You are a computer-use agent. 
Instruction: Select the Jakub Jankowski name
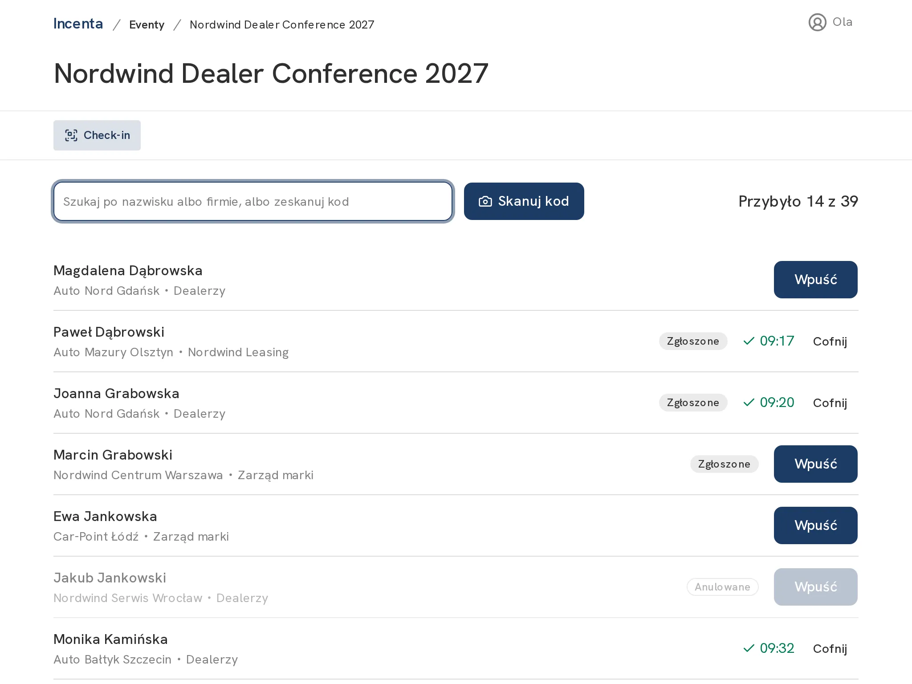pos(110,578)
